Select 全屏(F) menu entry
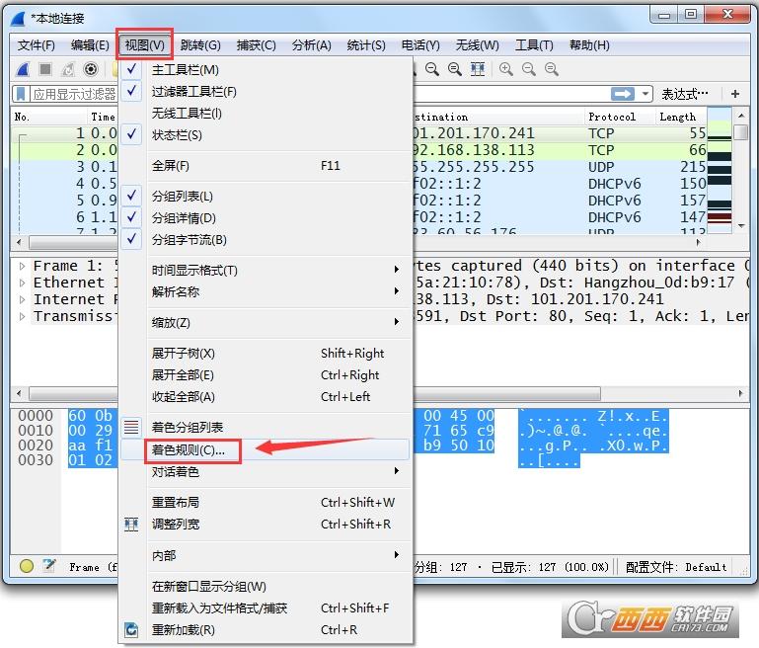Viewport: 759px width, 648px height. tap(266, 166)
